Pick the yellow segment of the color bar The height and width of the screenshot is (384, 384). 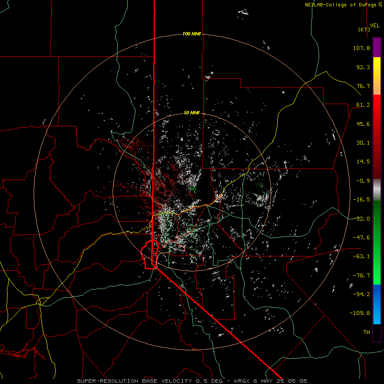(377, 76)
